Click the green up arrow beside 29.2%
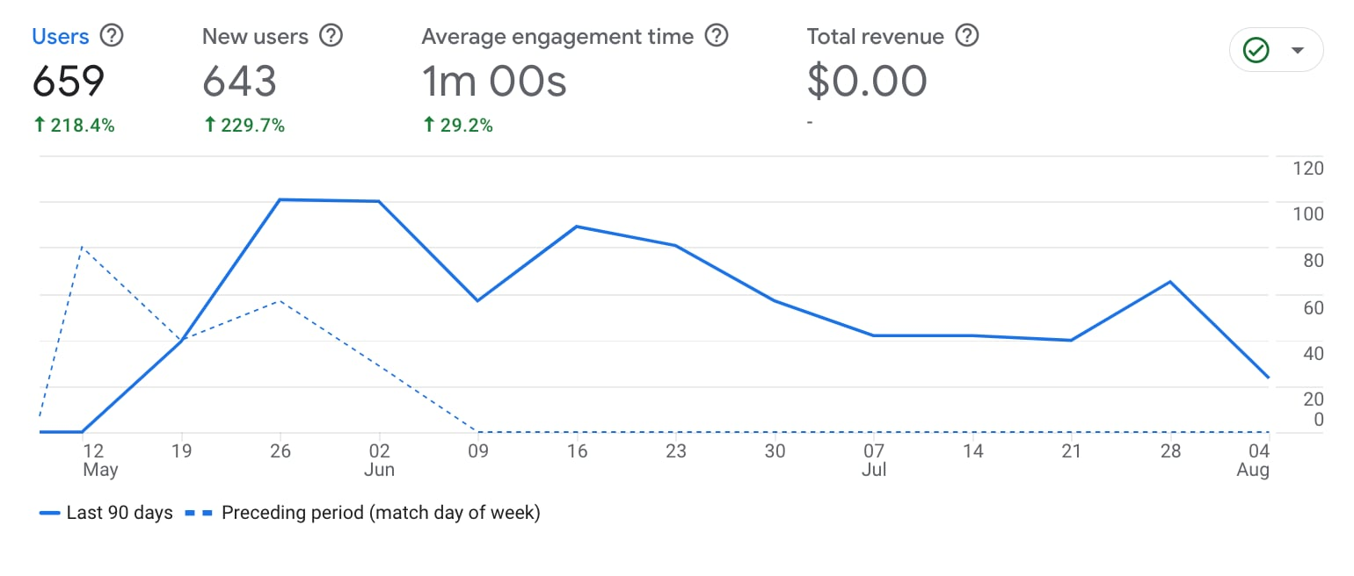This screenshot has width=1354, height=576. (x=429, y=126)
